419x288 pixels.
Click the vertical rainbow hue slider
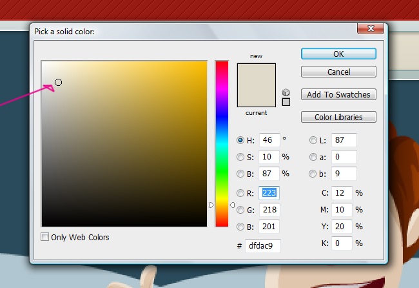[x=221, y=143]
